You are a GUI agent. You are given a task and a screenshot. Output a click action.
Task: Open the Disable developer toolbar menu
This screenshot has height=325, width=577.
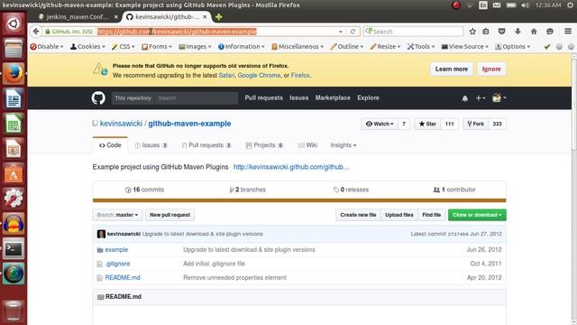pyautogui.click(x=47, y=47)
